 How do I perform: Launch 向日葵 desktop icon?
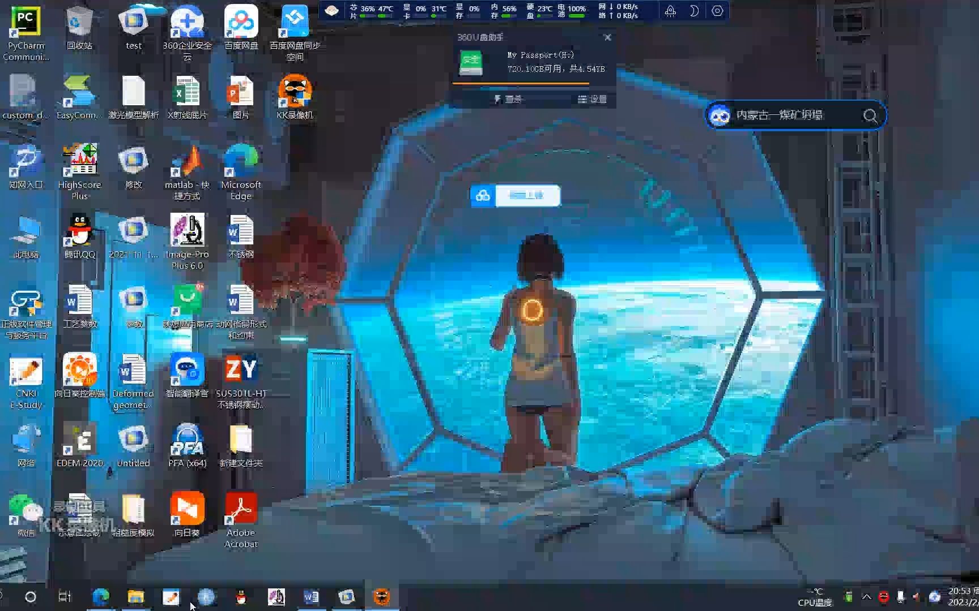[187, 515]
